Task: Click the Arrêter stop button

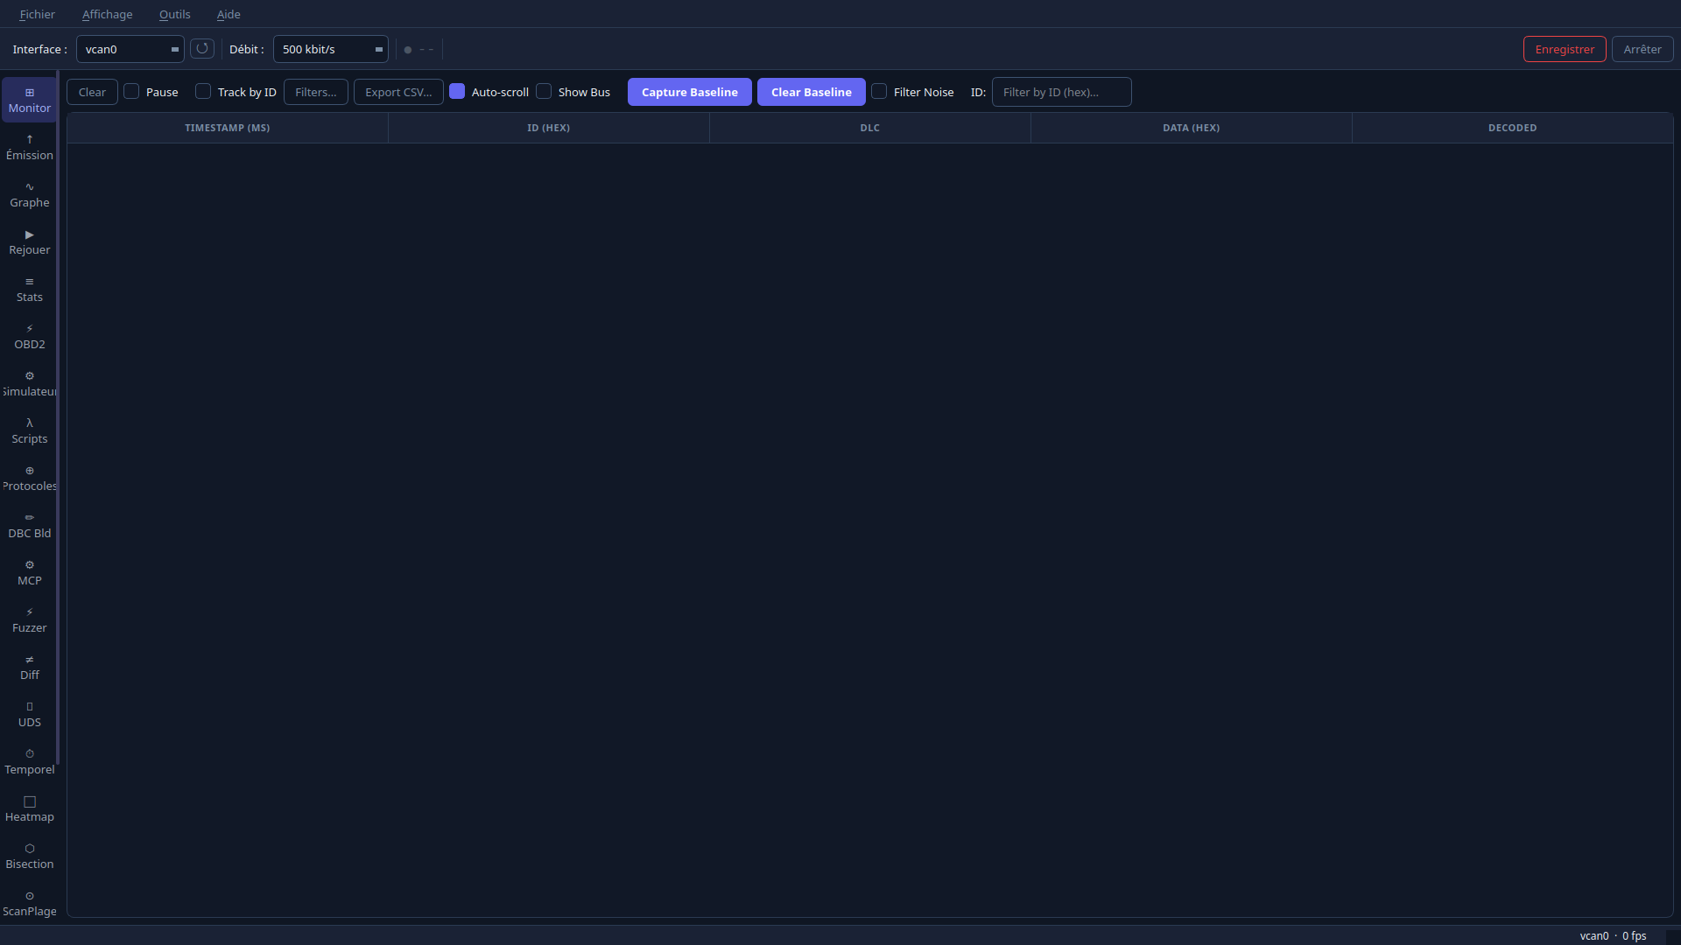Action: pos(1642,49)
